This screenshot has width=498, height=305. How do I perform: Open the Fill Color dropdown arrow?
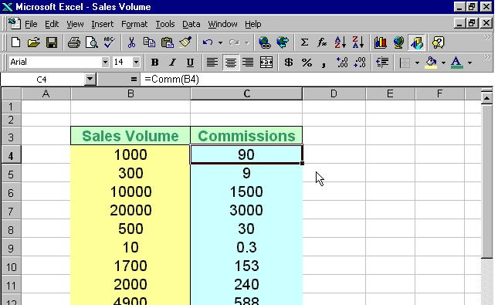coord(443,63)
